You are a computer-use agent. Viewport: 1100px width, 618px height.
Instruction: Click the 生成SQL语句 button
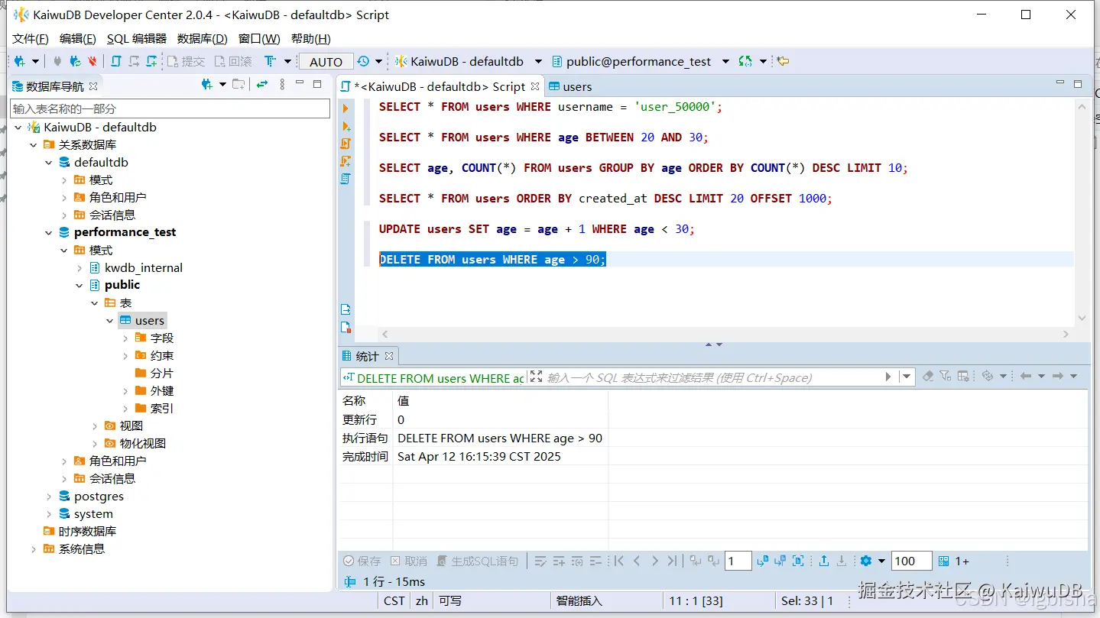[x=477, y=561]
